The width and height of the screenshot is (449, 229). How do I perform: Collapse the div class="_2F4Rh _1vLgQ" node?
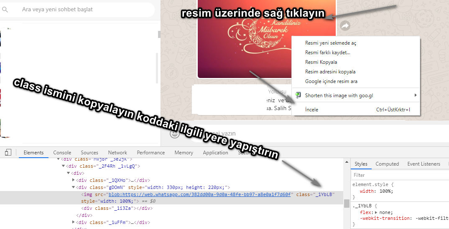(x=63, y=166)
